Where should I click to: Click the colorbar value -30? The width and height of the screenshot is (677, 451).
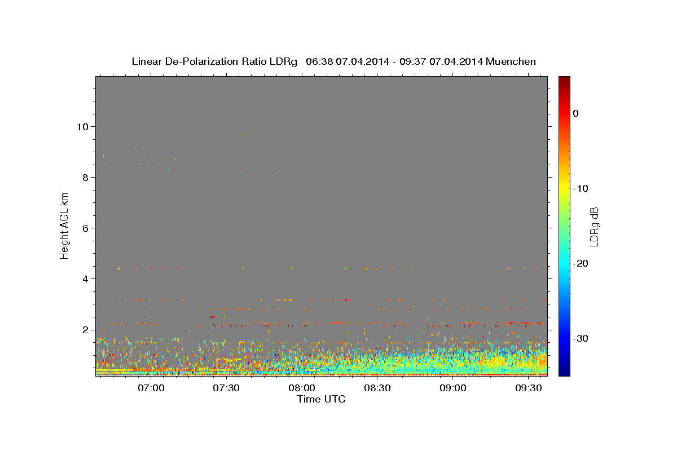581,338
